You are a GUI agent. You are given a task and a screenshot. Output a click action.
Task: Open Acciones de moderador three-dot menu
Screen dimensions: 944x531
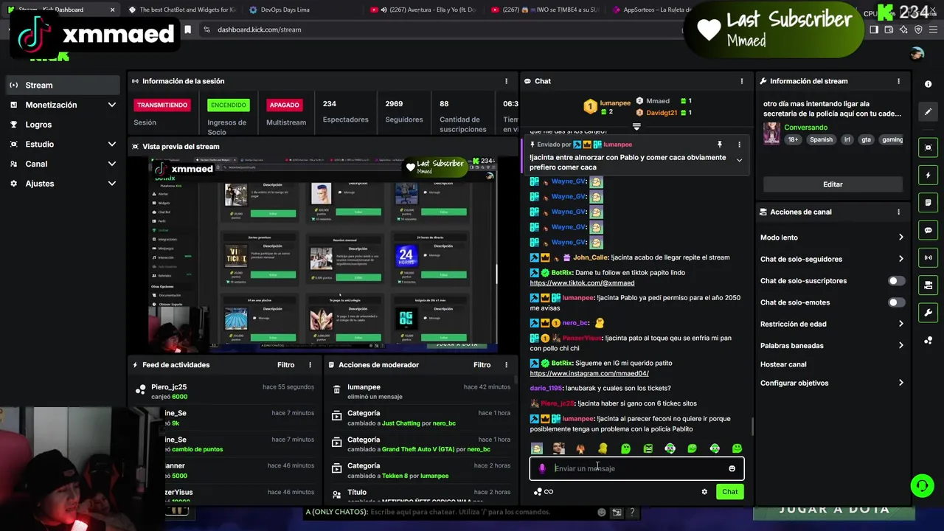tap(506, 365)
